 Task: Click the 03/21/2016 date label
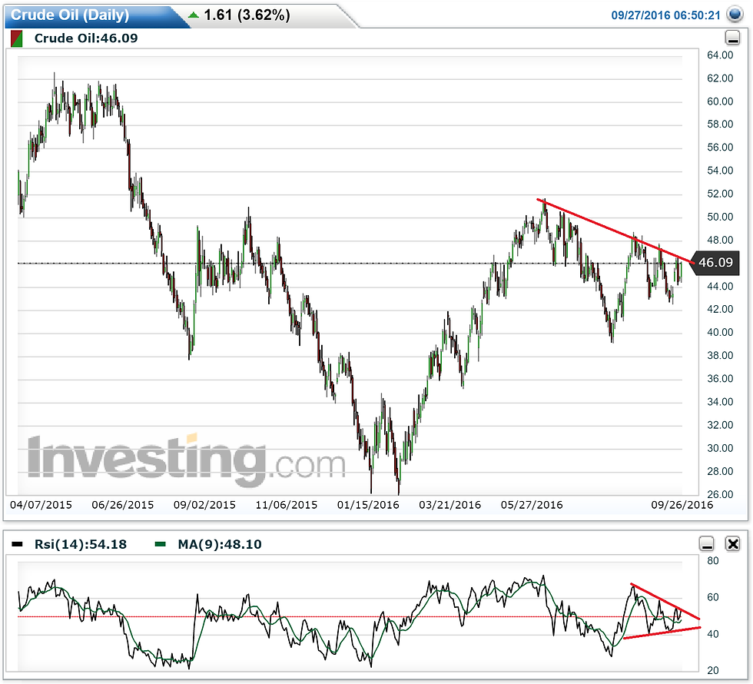click(450, 505)
